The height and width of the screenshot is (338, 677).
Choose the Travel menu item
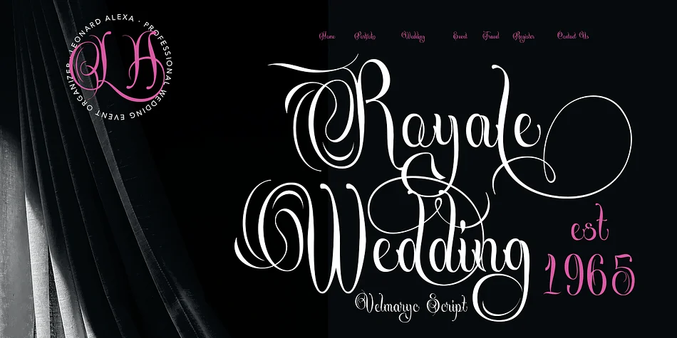tap(491, 36)
